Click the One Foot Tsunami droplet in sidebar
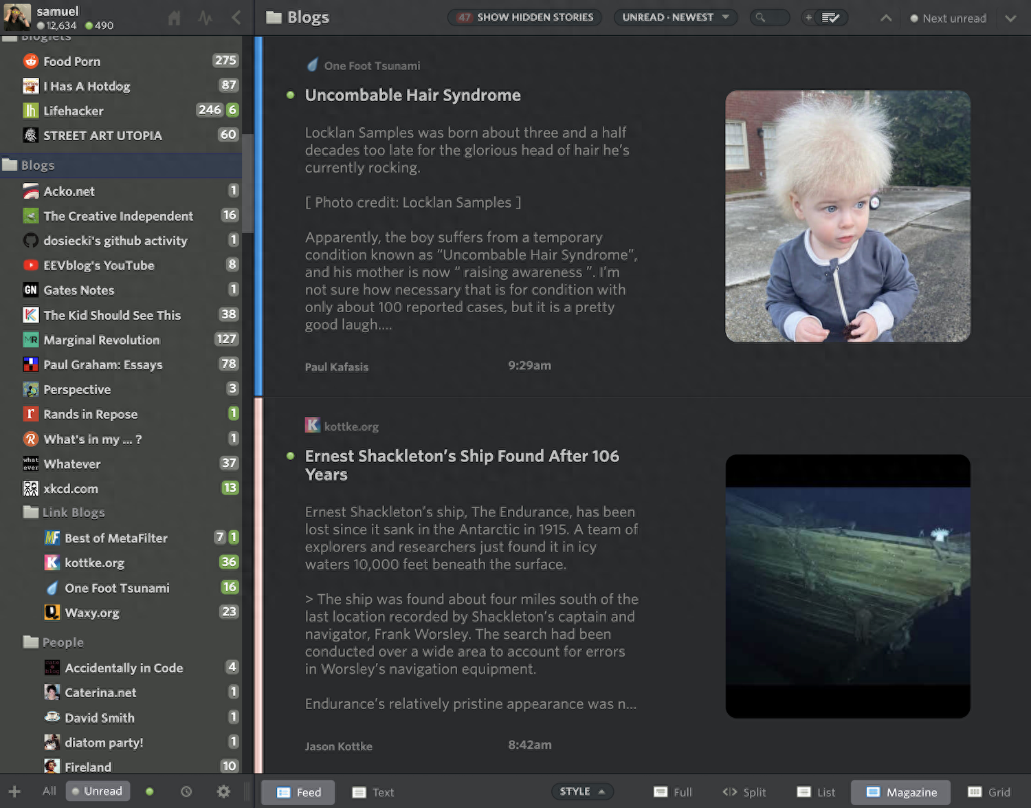Image resolution: width=1031 pixels, height=808 pixels. pyautogui.click(x=52, y=587)
